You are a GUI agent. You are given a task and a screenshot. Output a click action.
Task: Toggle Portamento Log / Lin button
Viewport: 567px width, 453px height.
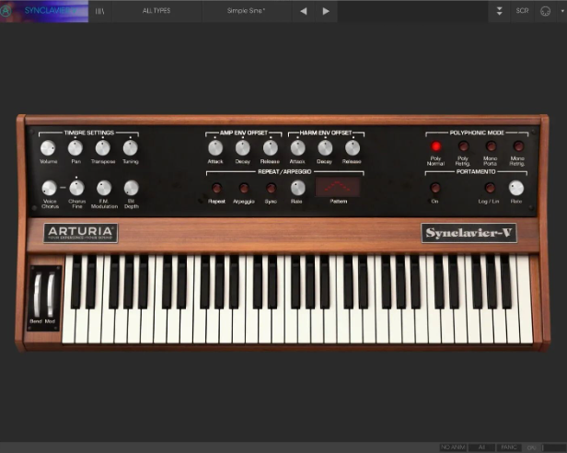click(490, 188)
